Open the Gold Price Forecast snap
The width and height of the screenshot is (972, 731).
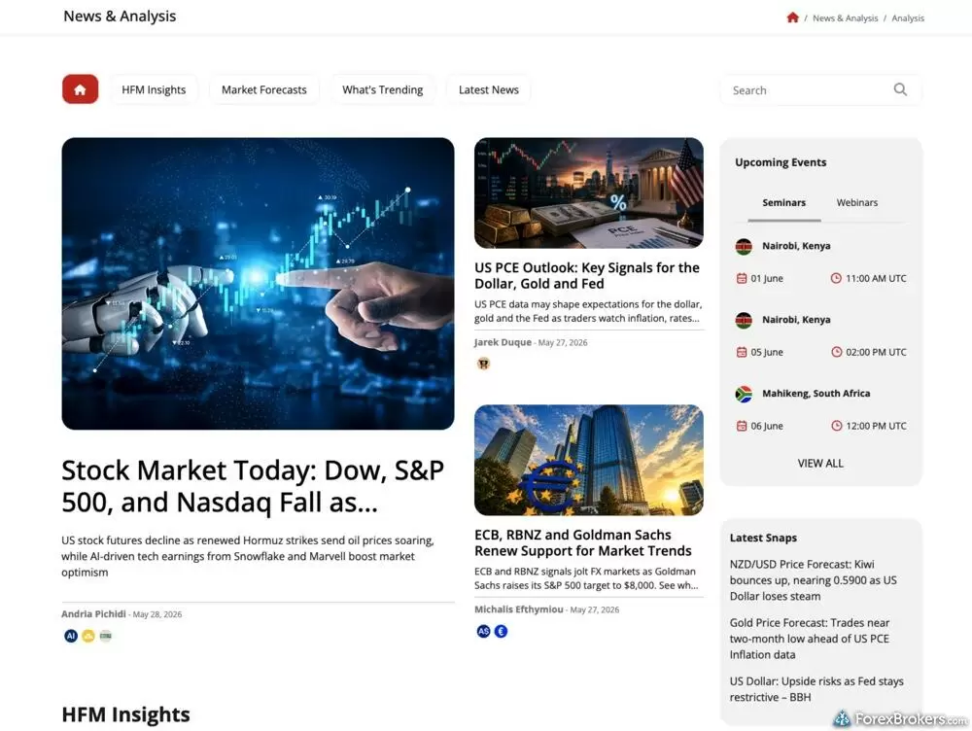tap(809, 639)
